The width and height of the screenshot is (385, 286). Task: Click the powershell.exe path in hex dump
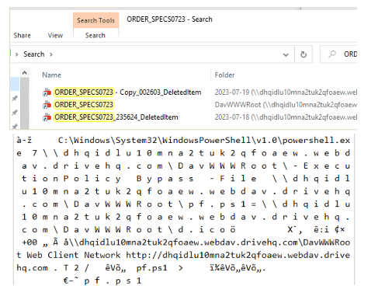click(x=204, y=141)
